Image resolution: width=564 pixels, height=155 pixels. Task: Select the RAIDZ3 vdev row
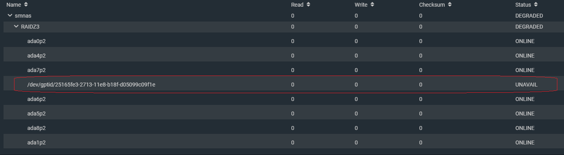pyautogui.click(x=282, y=27)
